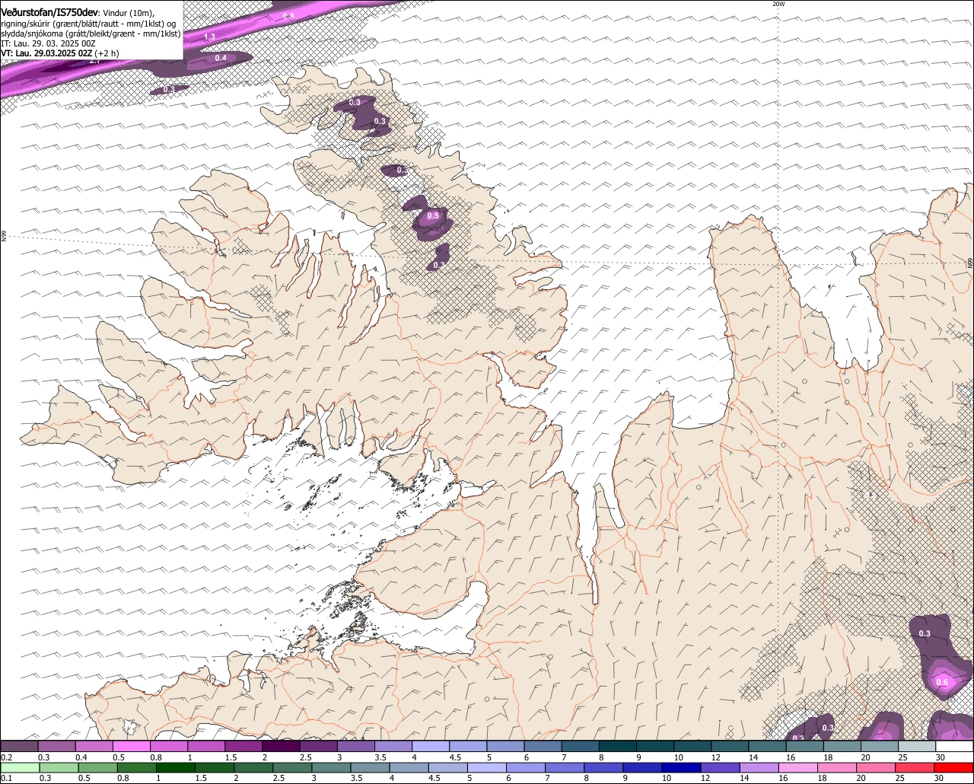Click the '1.3' value on the pink band
This screenshot has height=784, width=974.
coord(210,37)
